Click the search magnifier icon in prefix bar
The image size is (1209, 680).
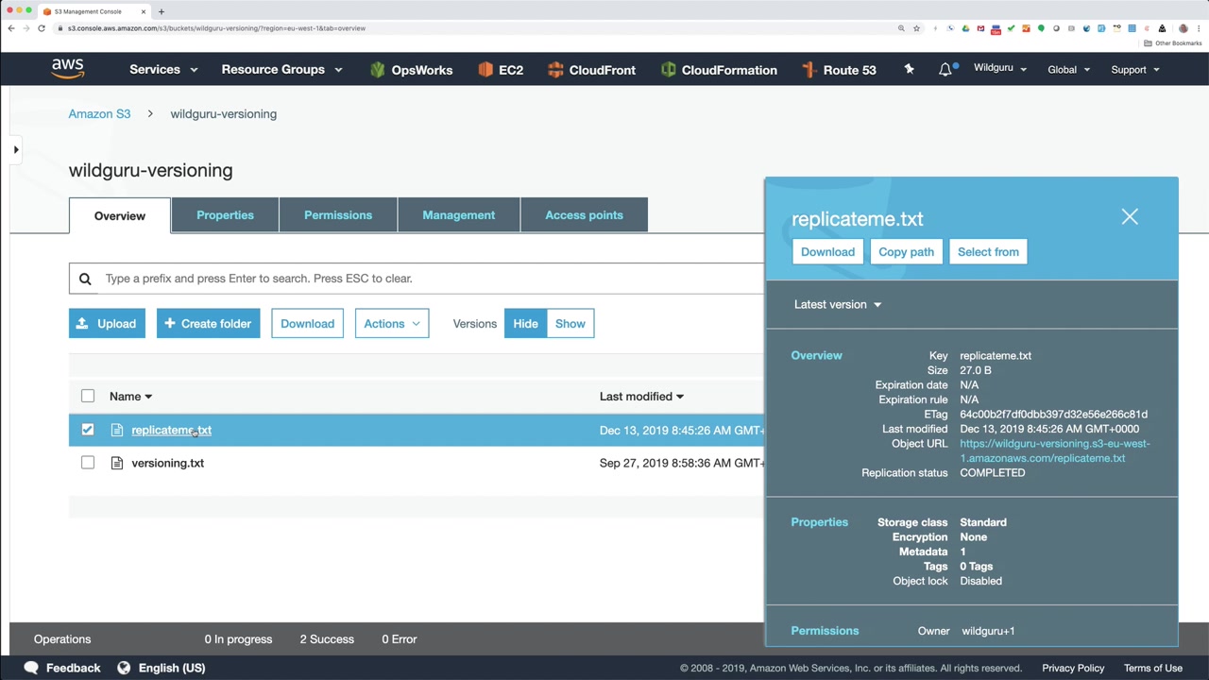(x=85, y=279)
